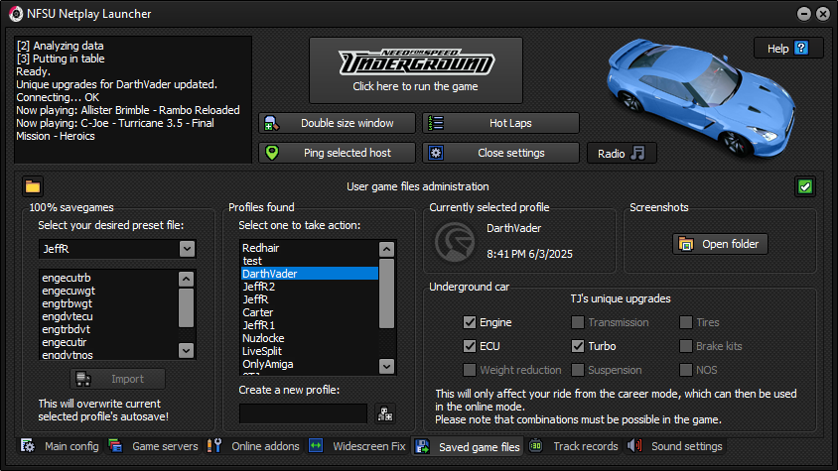Enable the Brake kits upgrade checkbox

pyautogui.click(x=686, y=346)
